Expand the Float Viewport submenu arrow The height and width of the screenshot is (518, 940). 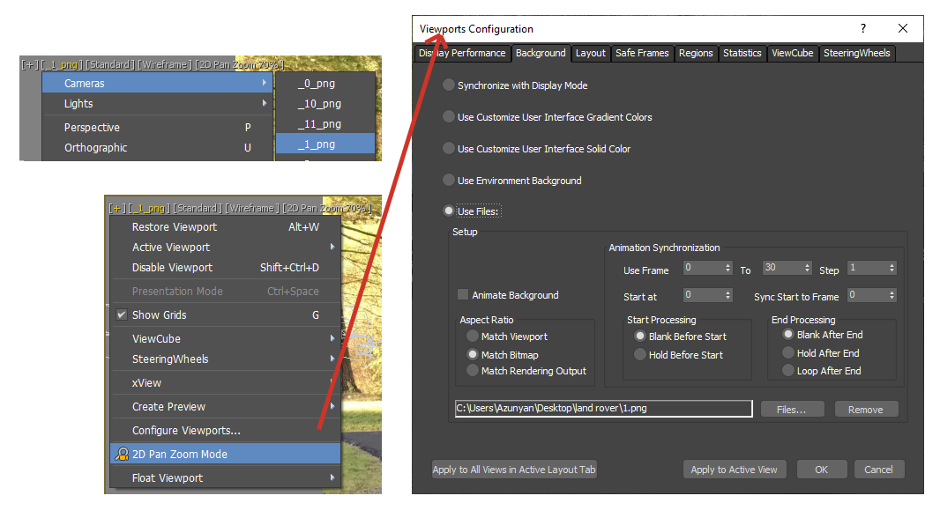click(x=332, y=477)
